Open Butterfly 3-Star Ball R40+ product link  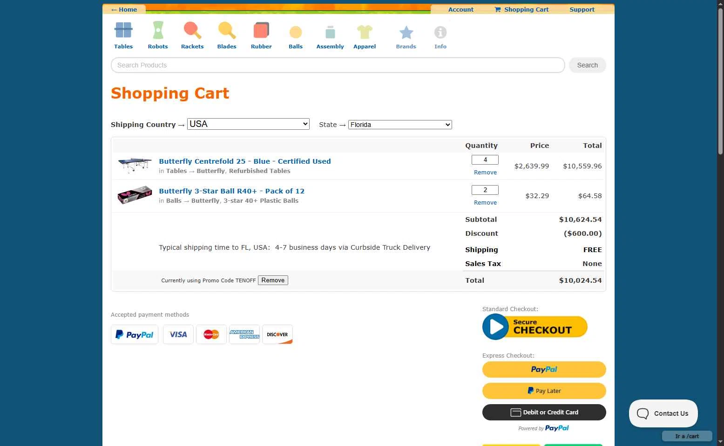(231, 191)
